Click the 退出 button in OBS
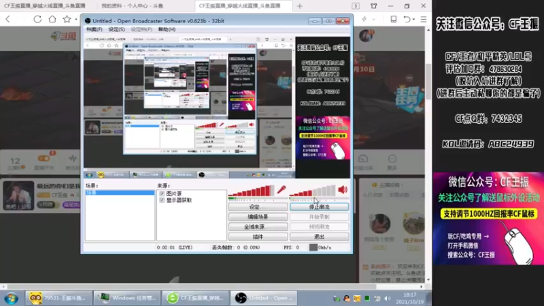This screenshot has height=306, width=544. [x=319, y=237]
